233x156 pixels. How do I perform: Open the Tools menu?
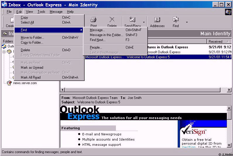pos(41,12)
